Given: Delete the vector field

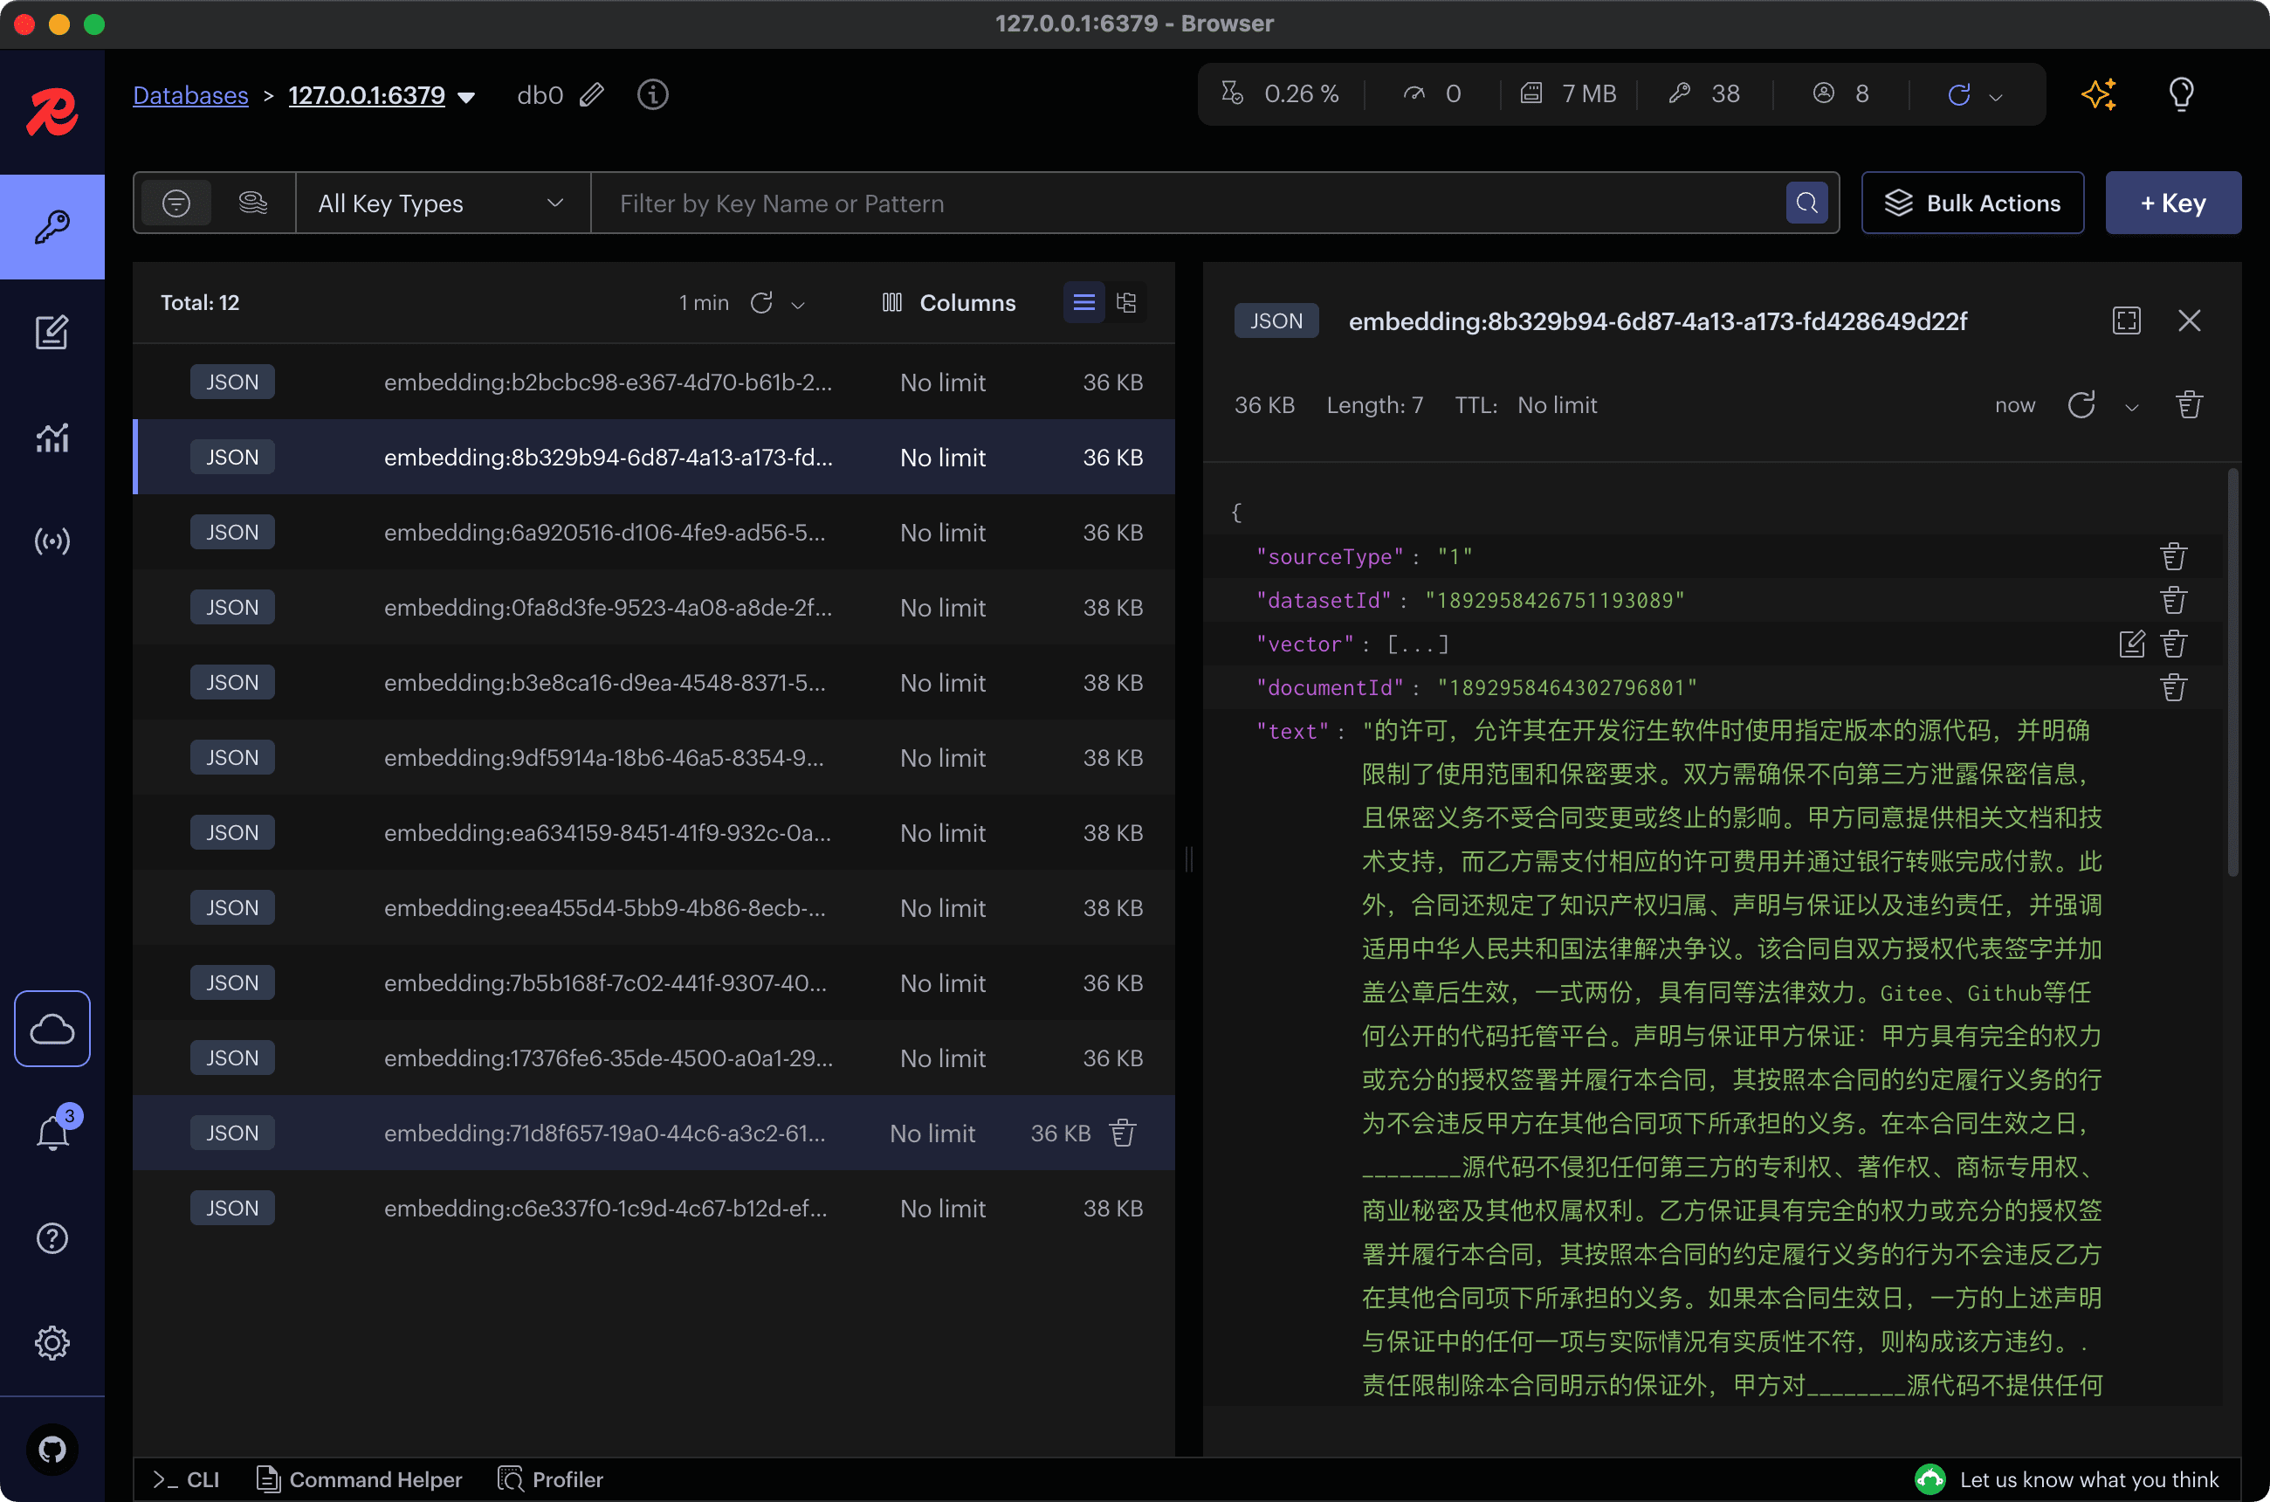Looking at the screenshot, I should (2173, 644).
